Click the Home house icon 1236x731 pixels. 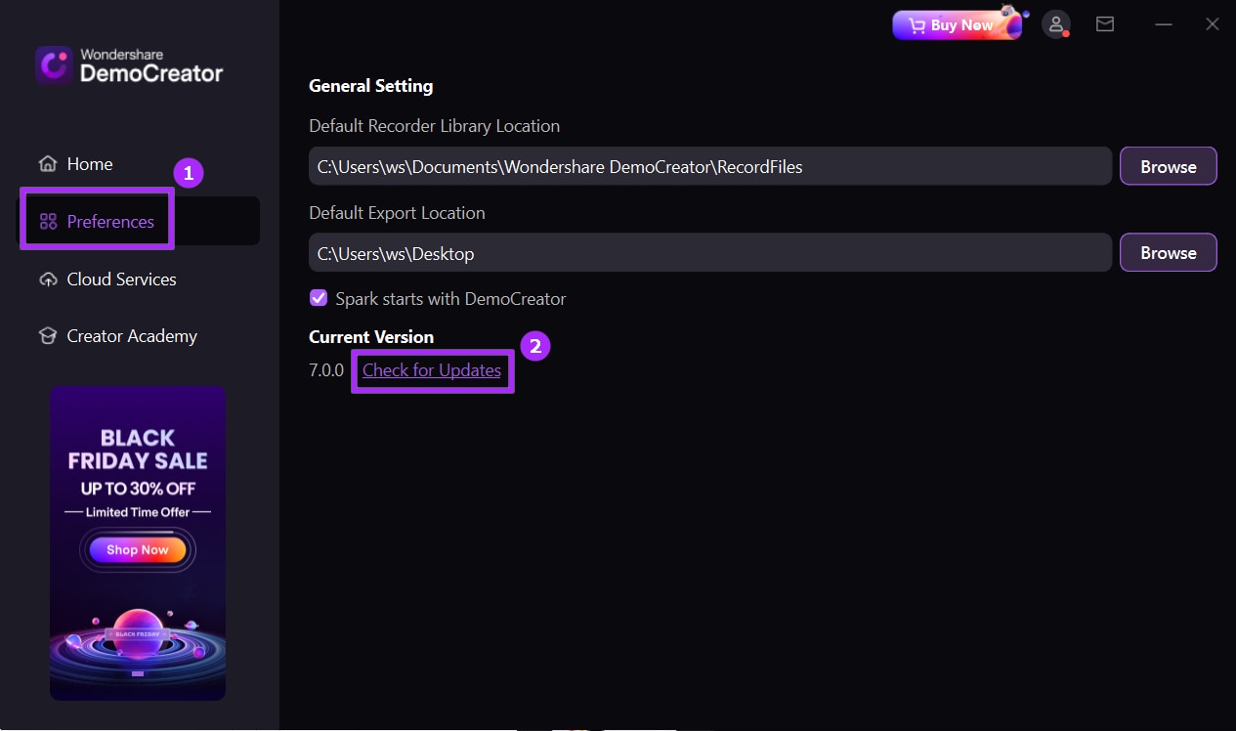click(x=48, y=164)
